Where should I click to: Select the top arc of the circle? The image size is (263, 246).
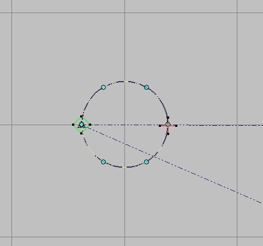[x=125, y=82]
